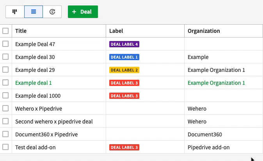Click the yellow DEAL LABEL 2 tag
263x161 pixels.
pos(124,70)
